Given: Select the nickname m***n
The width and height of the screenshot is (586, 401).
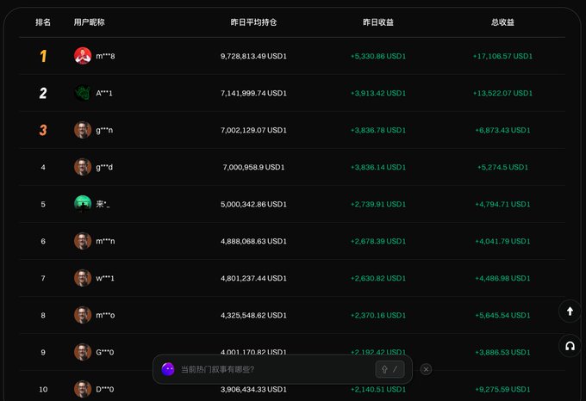Looking at the screenshot, I should (x=105, y=241).
